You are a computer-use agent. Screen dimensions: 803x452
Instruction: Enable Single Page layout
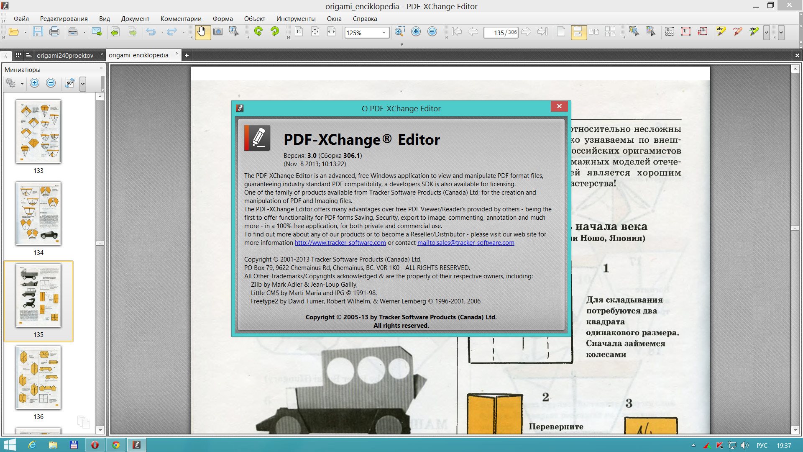561,32
